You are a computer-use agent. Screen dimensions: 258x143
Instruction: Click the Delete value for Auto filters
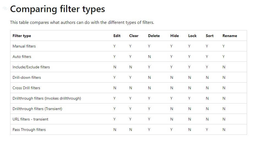[x=150, y=57]
